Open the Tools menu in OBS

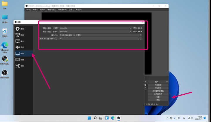click(71, 10)
